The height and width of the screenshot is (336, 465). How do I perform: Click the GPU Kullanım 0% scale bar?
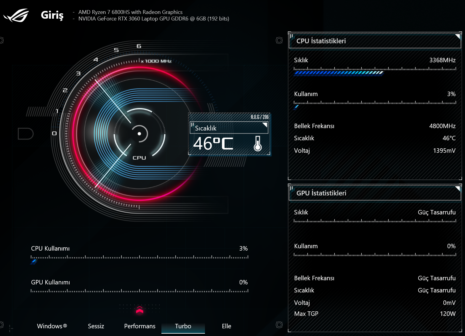point(375,254)
